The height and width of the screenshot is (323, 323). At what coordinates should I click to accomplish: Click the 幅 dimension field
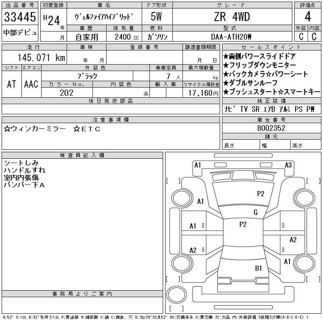[x=275, y=145]
